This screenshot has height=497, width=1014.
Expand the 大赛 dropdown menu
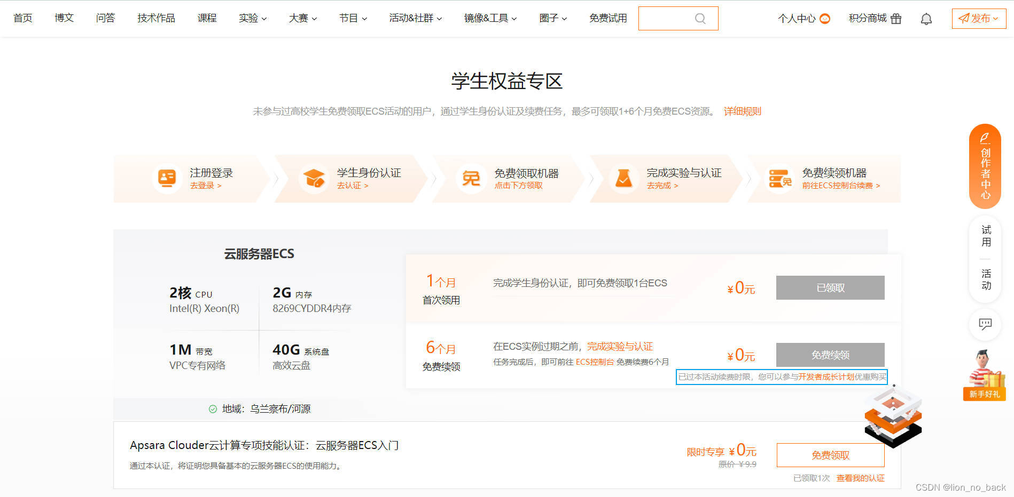(x=303, y=18)
